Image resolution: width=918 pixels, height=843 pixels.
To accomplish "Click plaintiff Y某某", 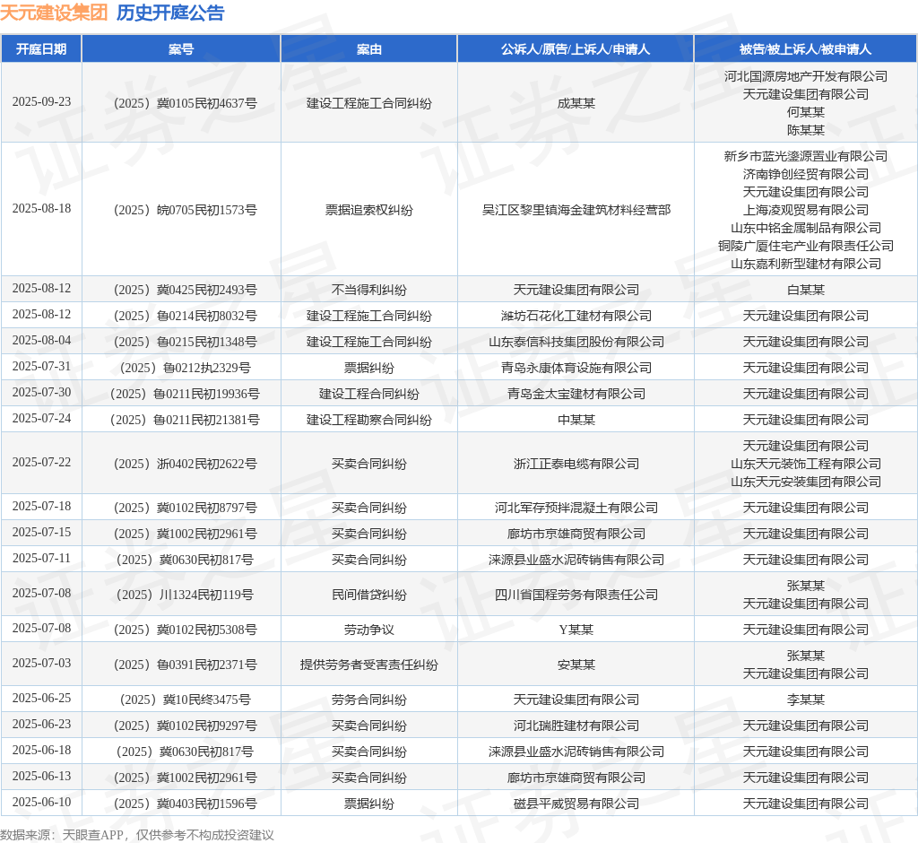I will click(576, 630).
